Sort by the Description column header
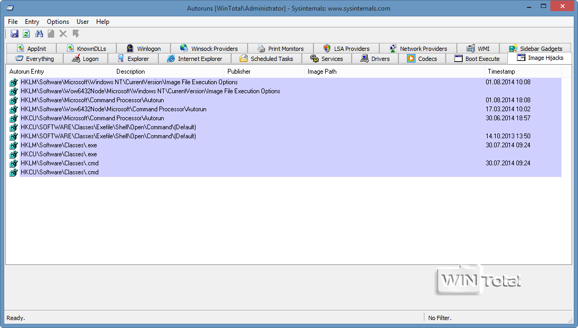 tap(168, 72)
